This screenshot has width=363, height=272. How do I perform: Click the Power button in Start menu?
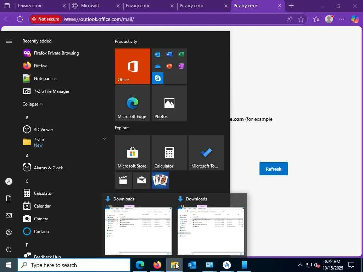(x=9, y=249)
